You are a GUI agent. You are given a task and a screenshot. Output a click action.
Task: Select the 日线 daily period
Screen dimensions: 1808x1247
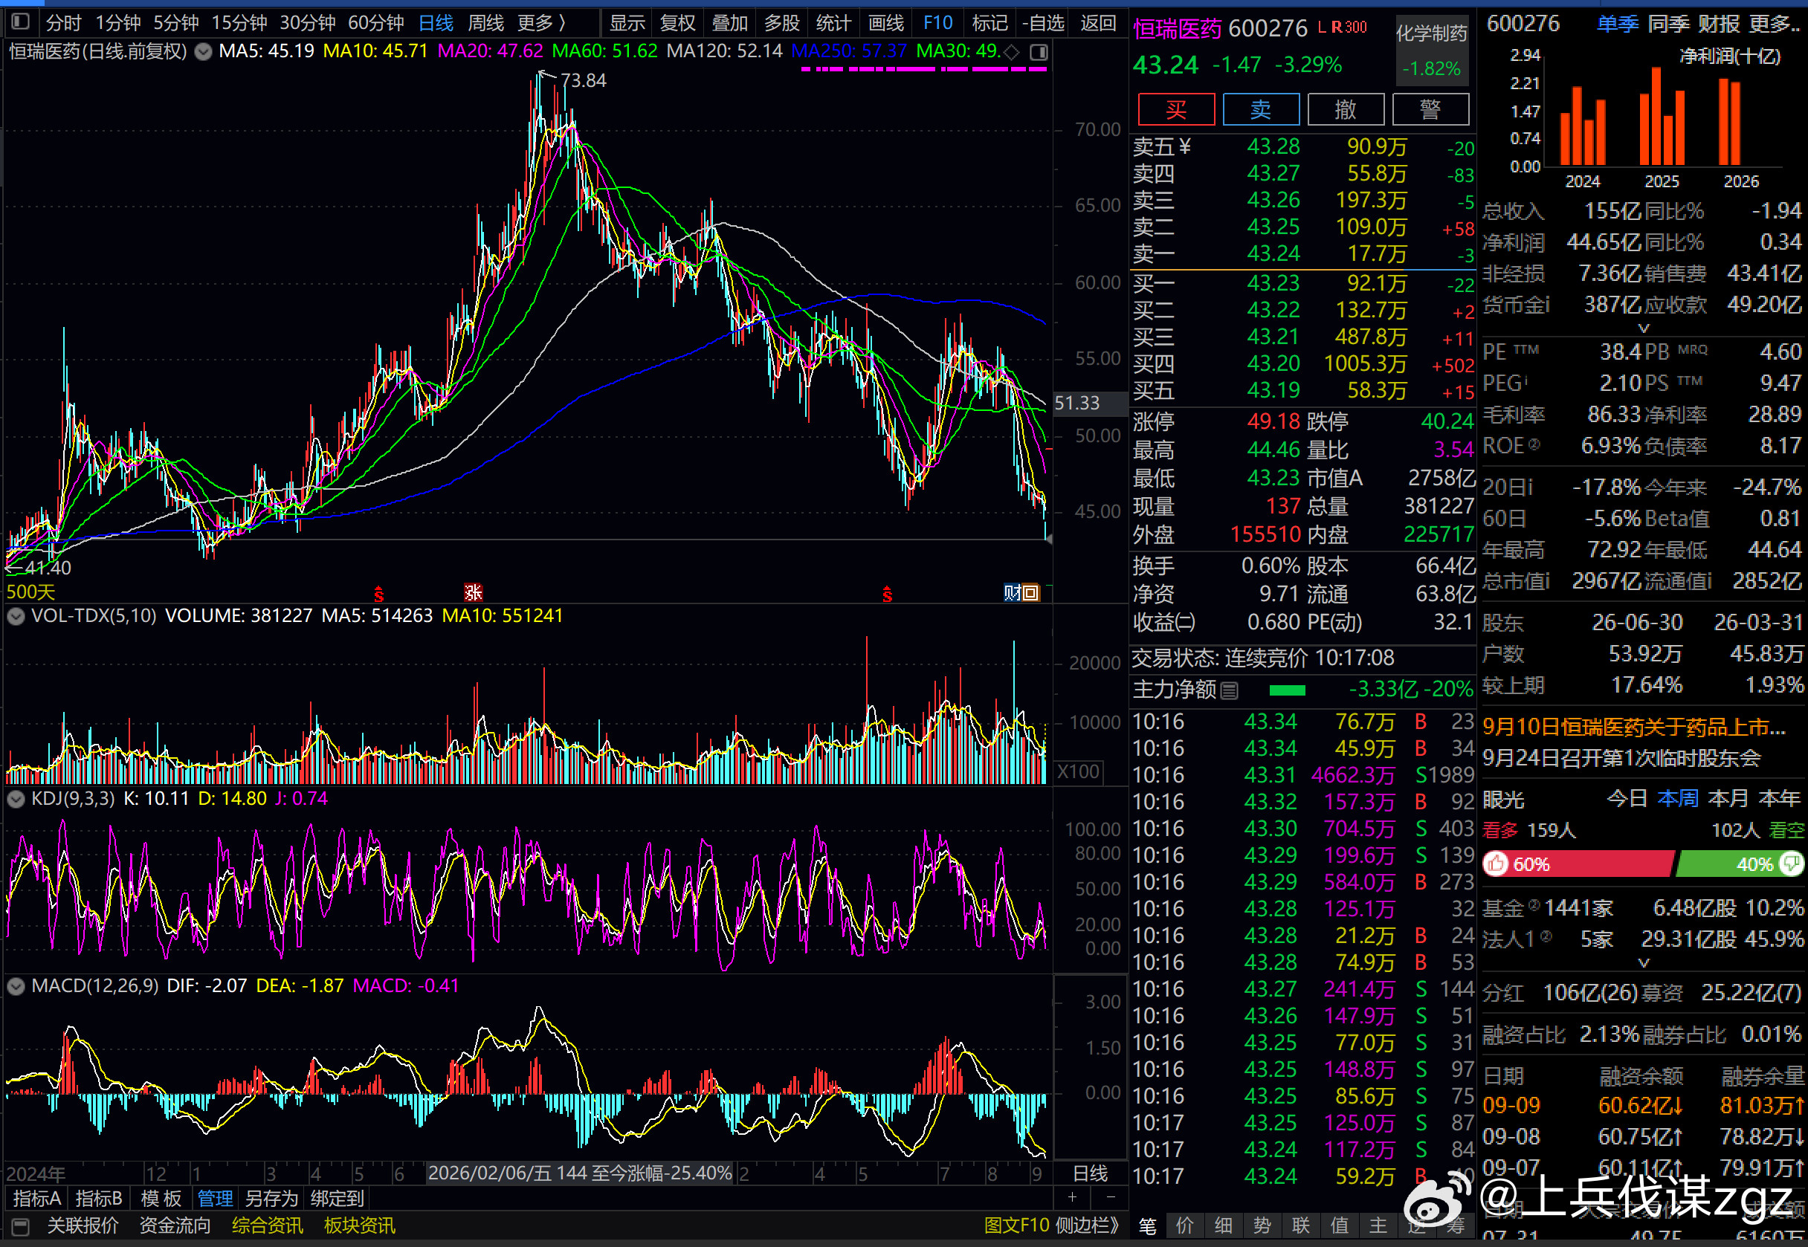(x=436, y=24)
